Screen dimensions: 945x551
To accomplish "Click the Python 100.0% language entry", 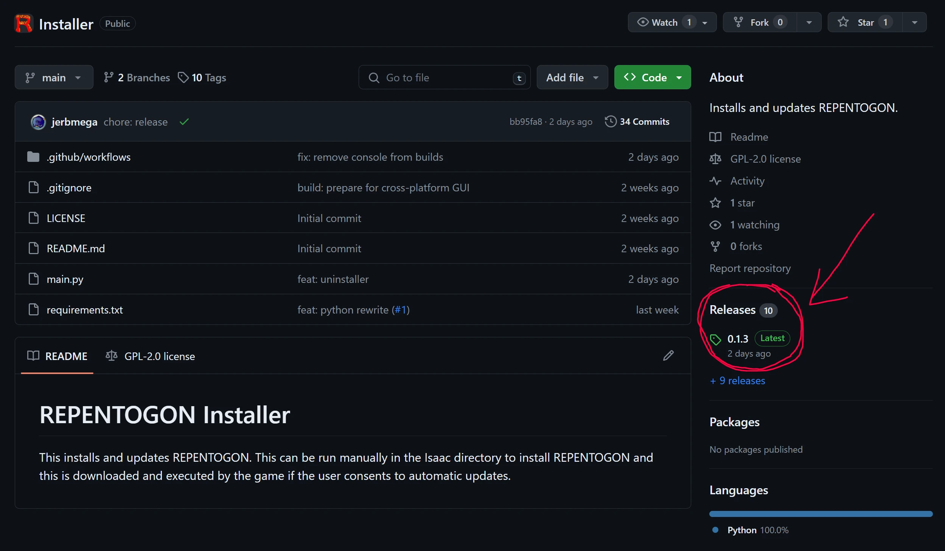I will [x=751, y=530].
